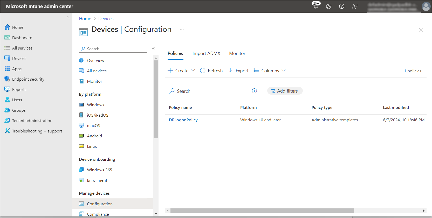432x218 pixels.
Task: Open the DPLogonPolicy link
Action: point(183,120)
